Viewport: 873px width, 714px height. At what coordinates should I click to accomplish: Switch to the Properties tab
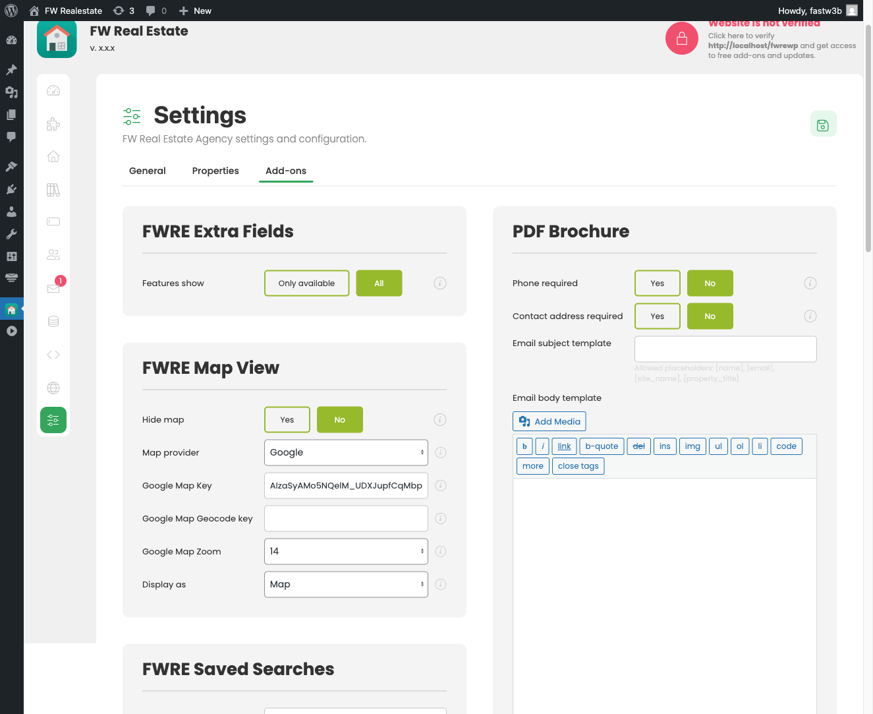215,171
